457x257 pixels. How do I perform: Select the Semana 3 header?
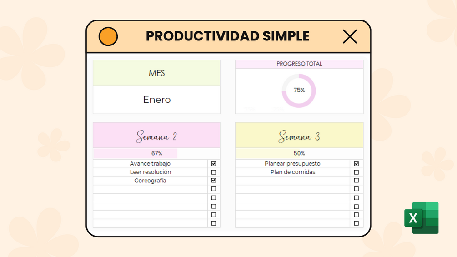pos(299,135)
